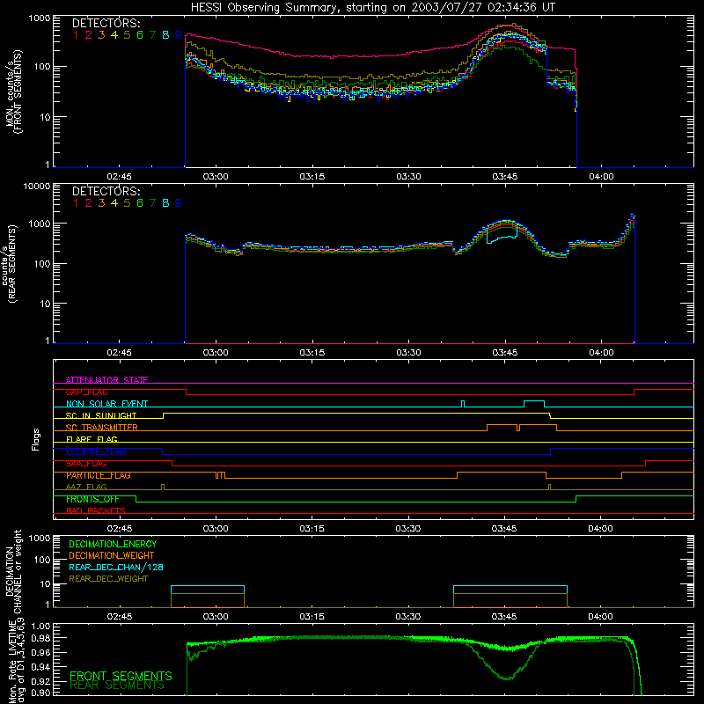Select the SC_TRANSMITTER flag label

[102, 428]
